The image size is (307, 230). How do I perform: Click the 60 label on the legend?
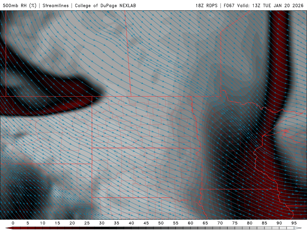point(190,223)
